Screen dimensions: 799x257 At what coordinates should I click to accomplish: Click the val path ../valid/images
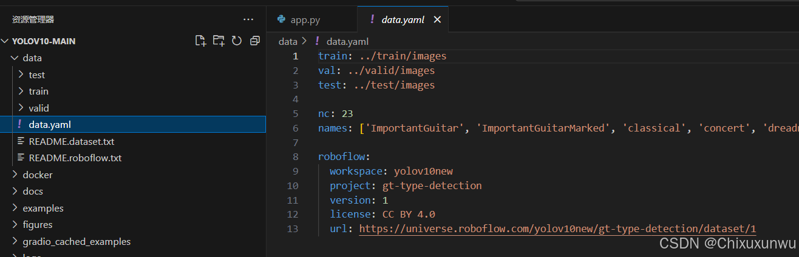click(x=391, y=70)
